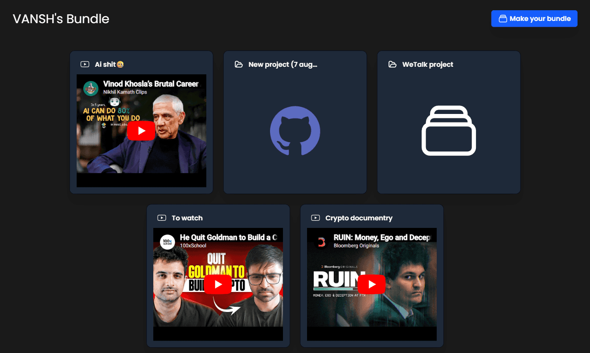The height and width of the screenshot is (353, 590).
Task: Click bundle icon inside Make your bundle
Action: click(x=503, y=19)
